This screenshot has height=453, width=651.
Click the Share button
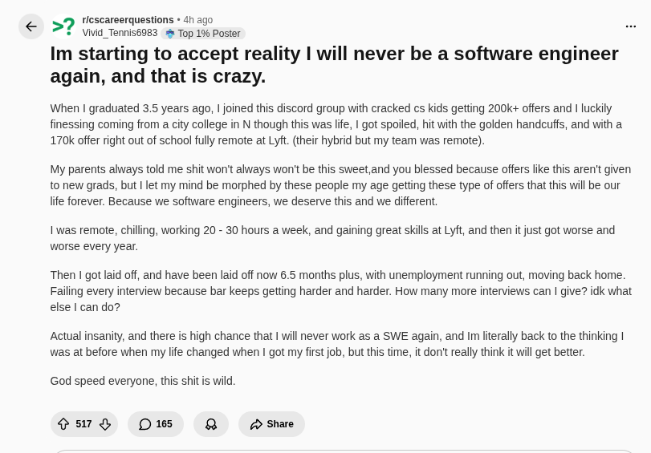271,424
